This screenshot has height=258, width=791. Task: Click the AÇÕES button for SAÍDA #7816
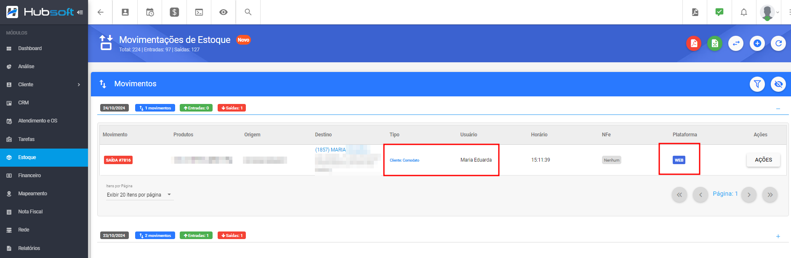[x=763, y=160]
